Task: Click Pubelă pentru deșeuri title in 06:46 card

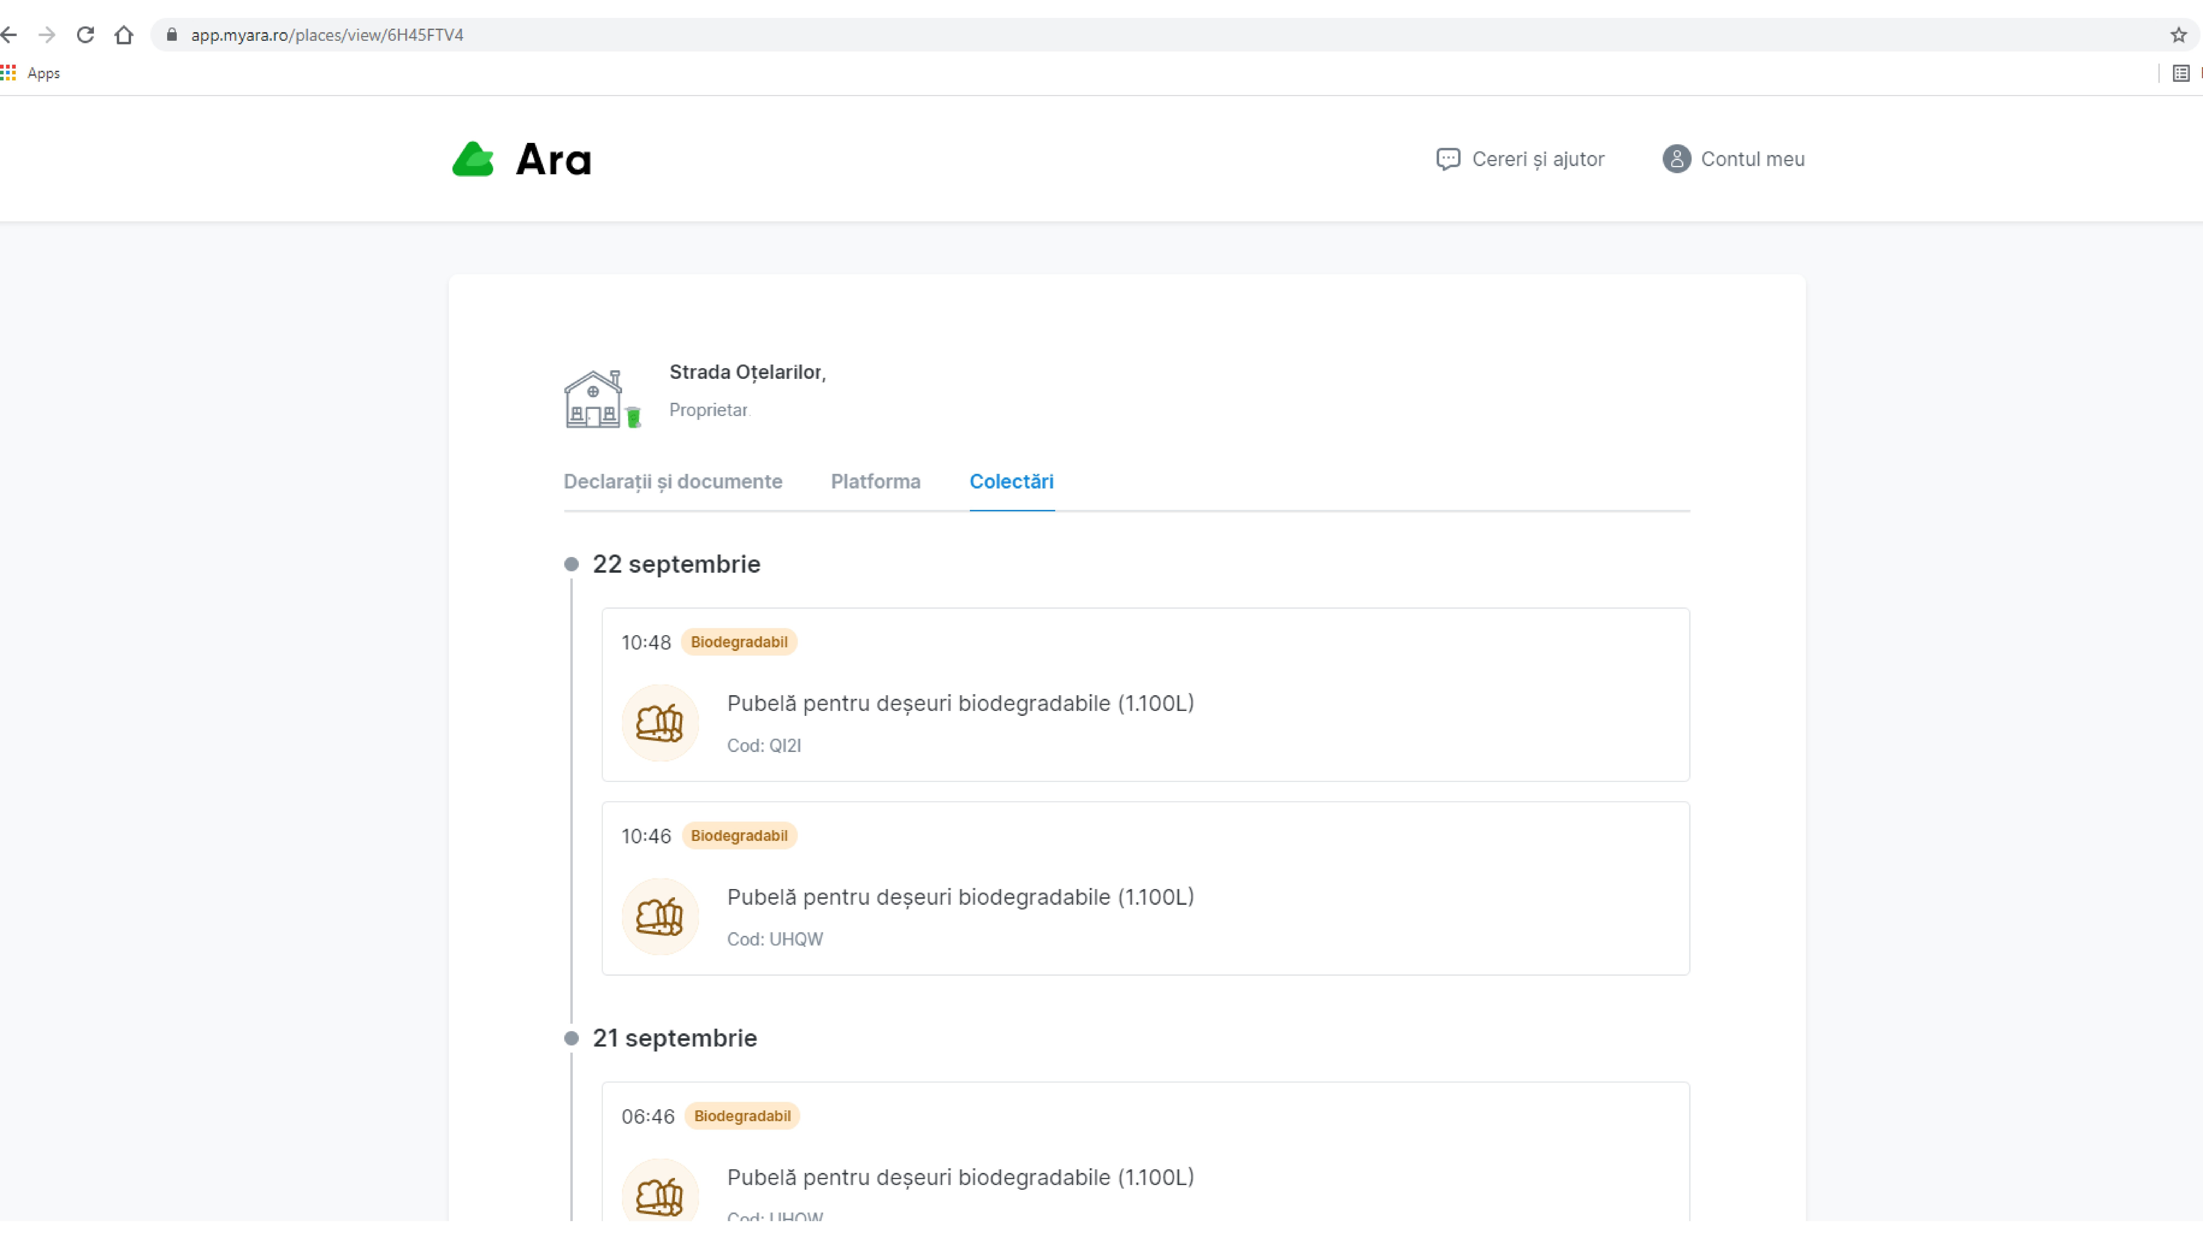Action: (x=961, y=1177)
